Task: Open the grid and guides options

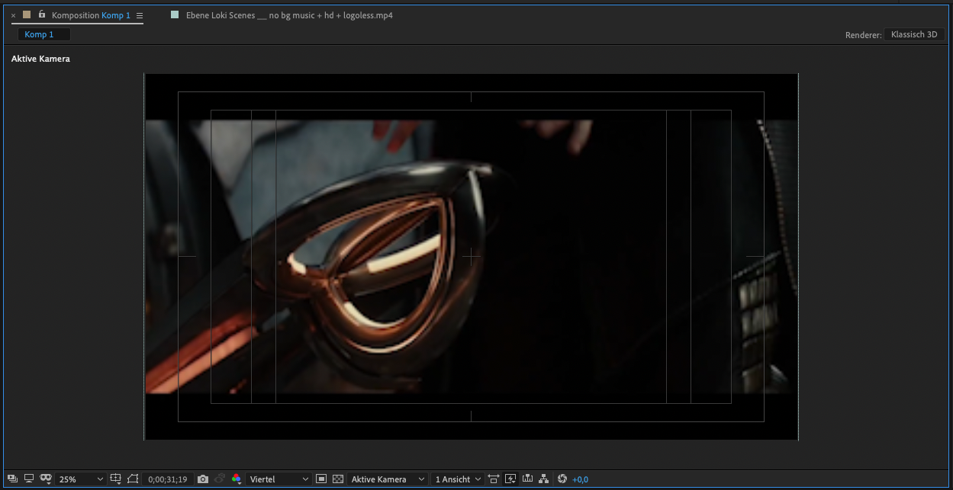Action: point(116,479)
